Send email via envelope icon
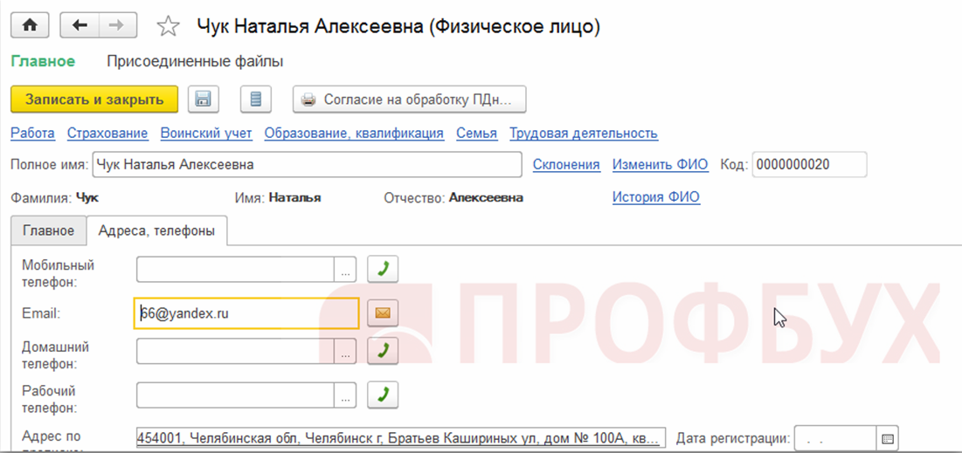Screen dimensions: 962x453 [x=382, y=312]
